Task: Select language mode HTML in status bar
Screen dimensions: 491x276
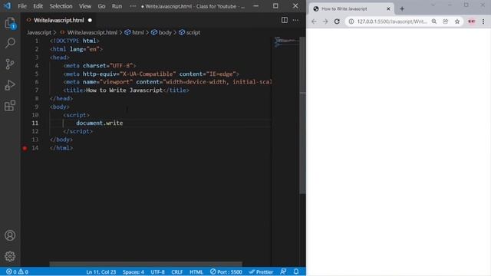Action: click(x=196, y=271)
